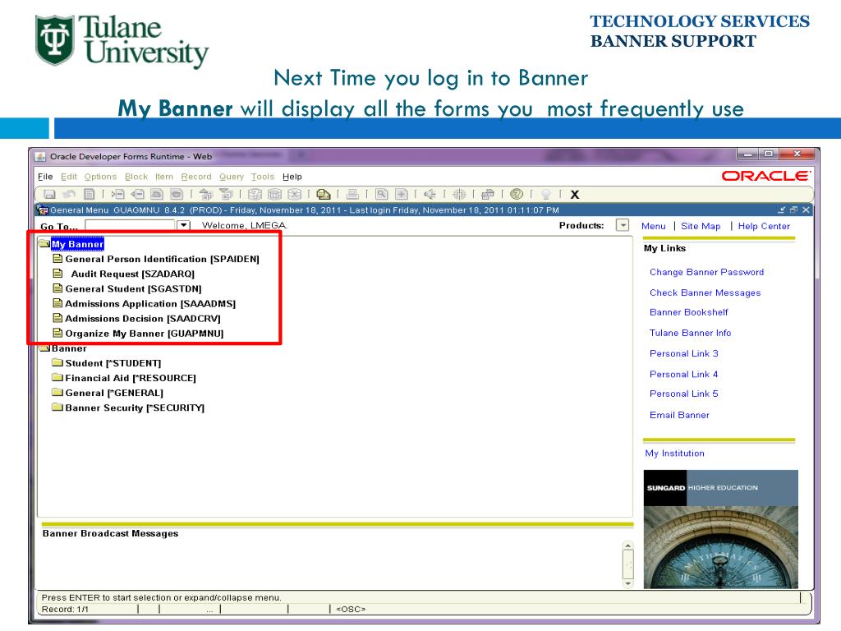The image size is (841, 631).
Task: Open the Go To dropdown arrow
Action: point(183,225)
